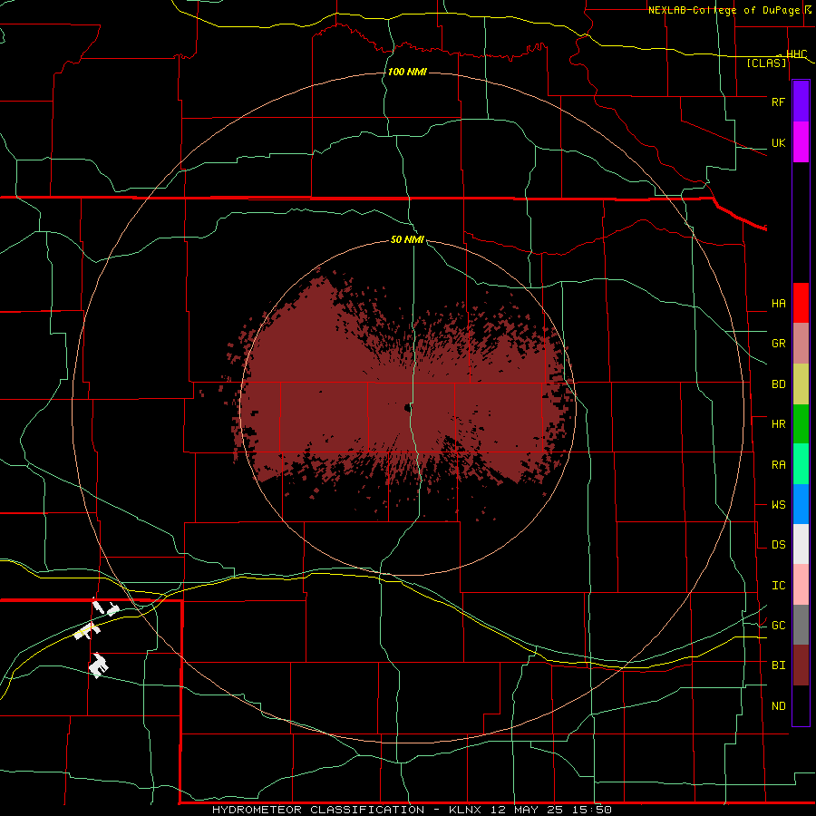This screenshot has height=816, width=816.
Task: Click the radar site center dot
Action: pyautogui.click(x=407, y=408)
